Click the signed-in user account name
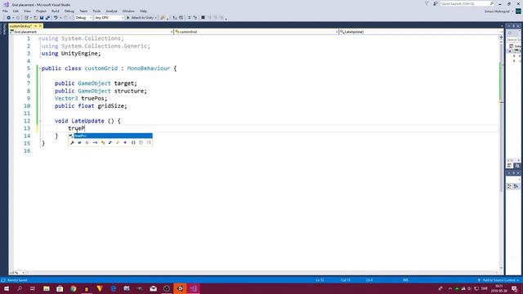The width and height of the screenshot is (523, 294). point(497,11)
